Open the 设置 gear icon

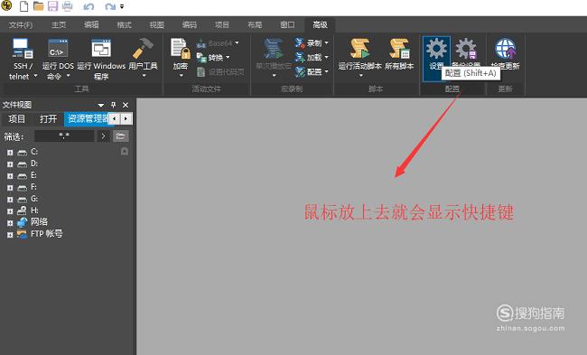436,49
